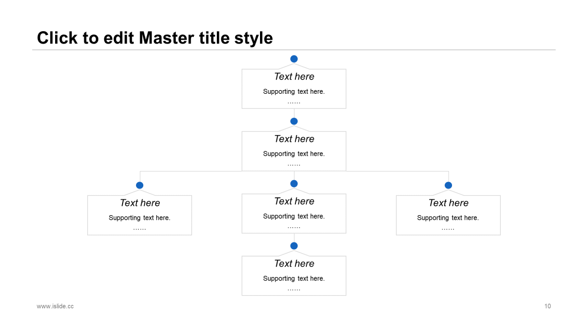Image resolution: width=588 pixels, height=331 pixels.
Task: Click 'Supporting text here.' in center third-level box
Action: pyautogui.click(x=294, y=216)
